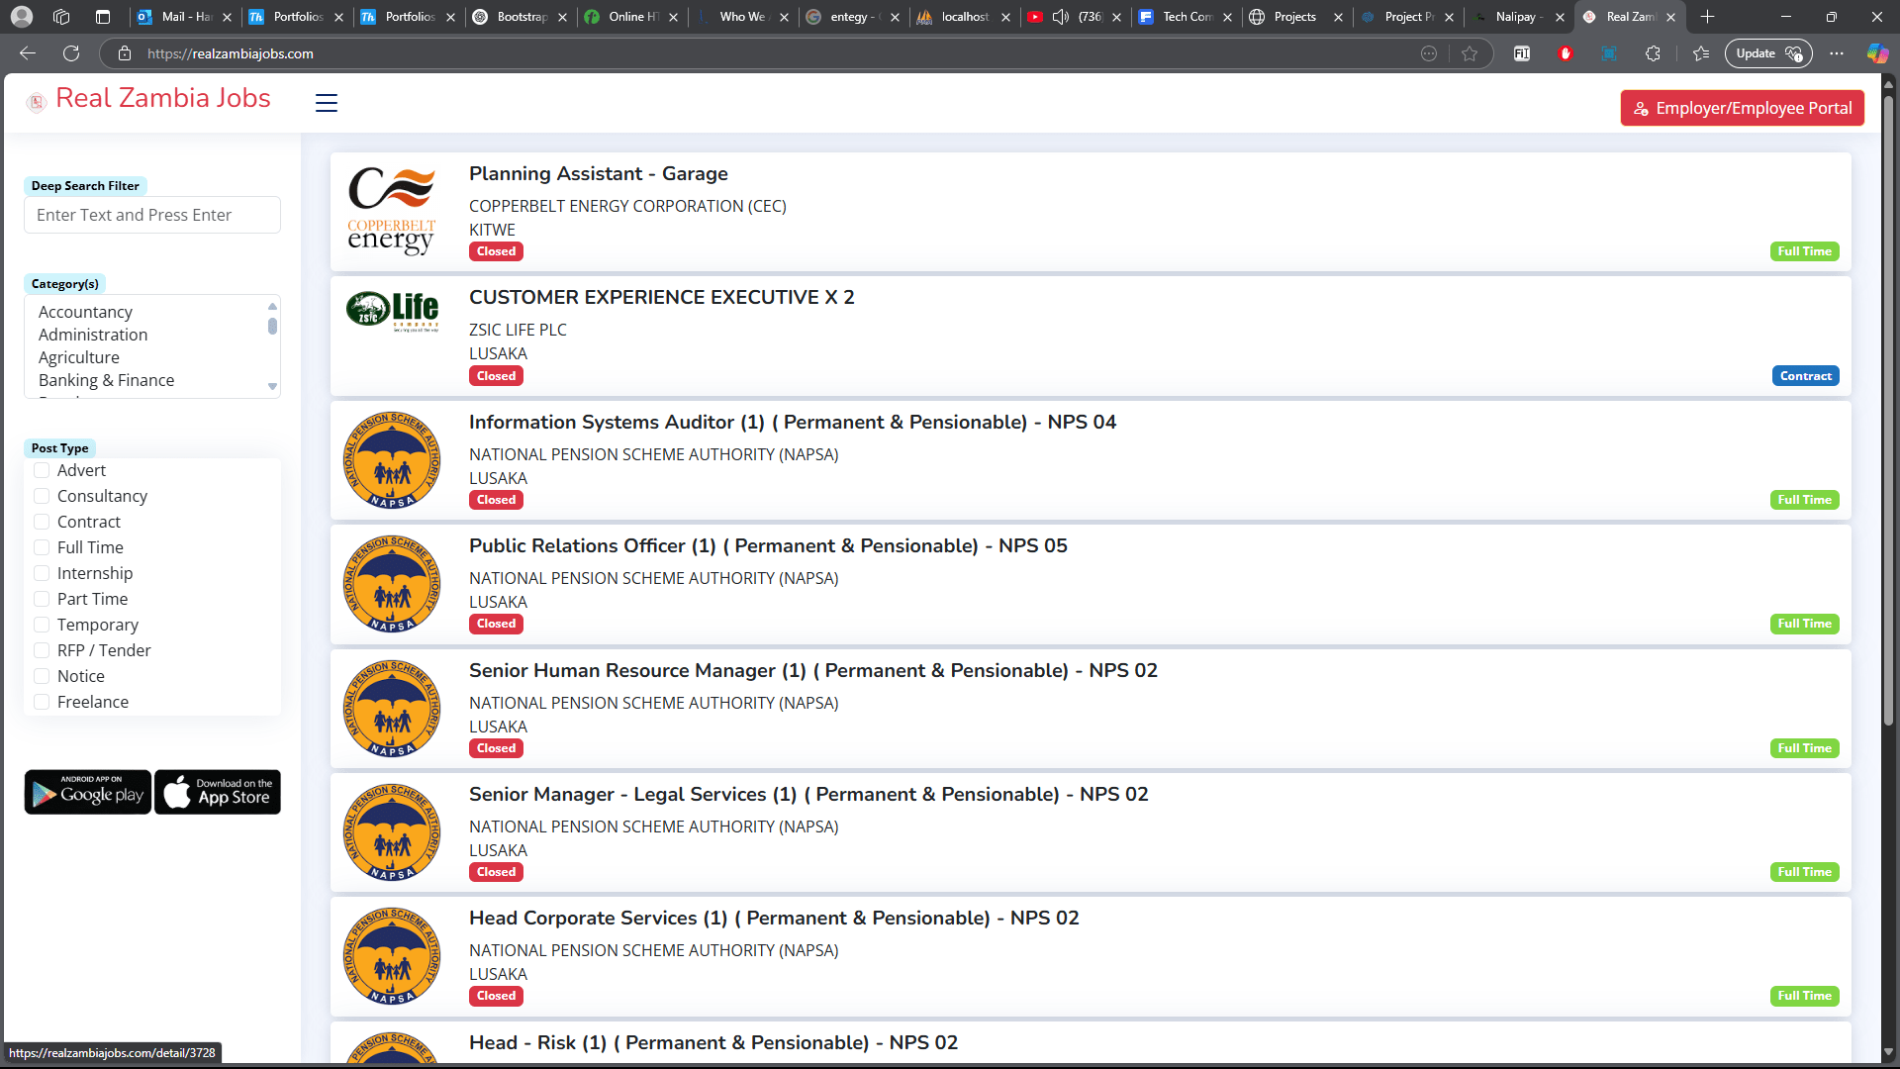The image size is (1900, 1069).
Task: Tick the Freelance post type checkbox
Action: (x=42, y=702)
